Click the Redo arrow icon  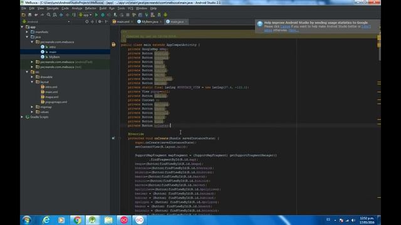(42, 15)
